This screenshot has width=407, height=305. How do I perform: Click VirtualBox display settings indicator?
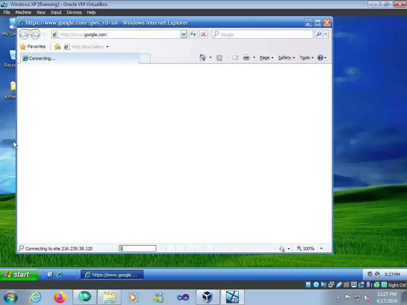pos(354,285)
